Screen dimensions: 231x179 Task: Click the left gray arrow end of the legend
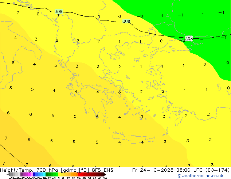8,175
